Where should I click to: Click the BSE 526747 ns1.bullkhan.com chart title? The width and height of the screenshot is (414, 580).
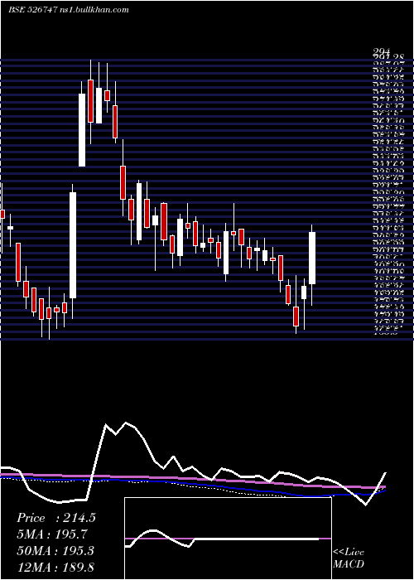point(69,10)
